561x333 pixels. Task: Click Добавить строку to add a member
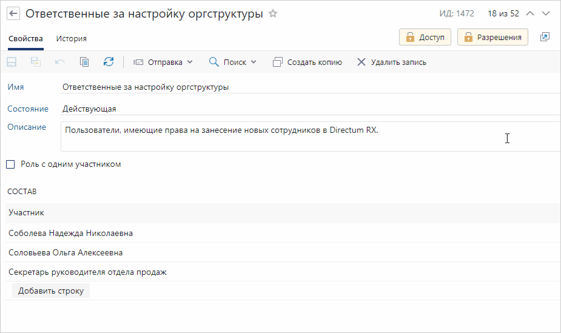coord(51,291)
